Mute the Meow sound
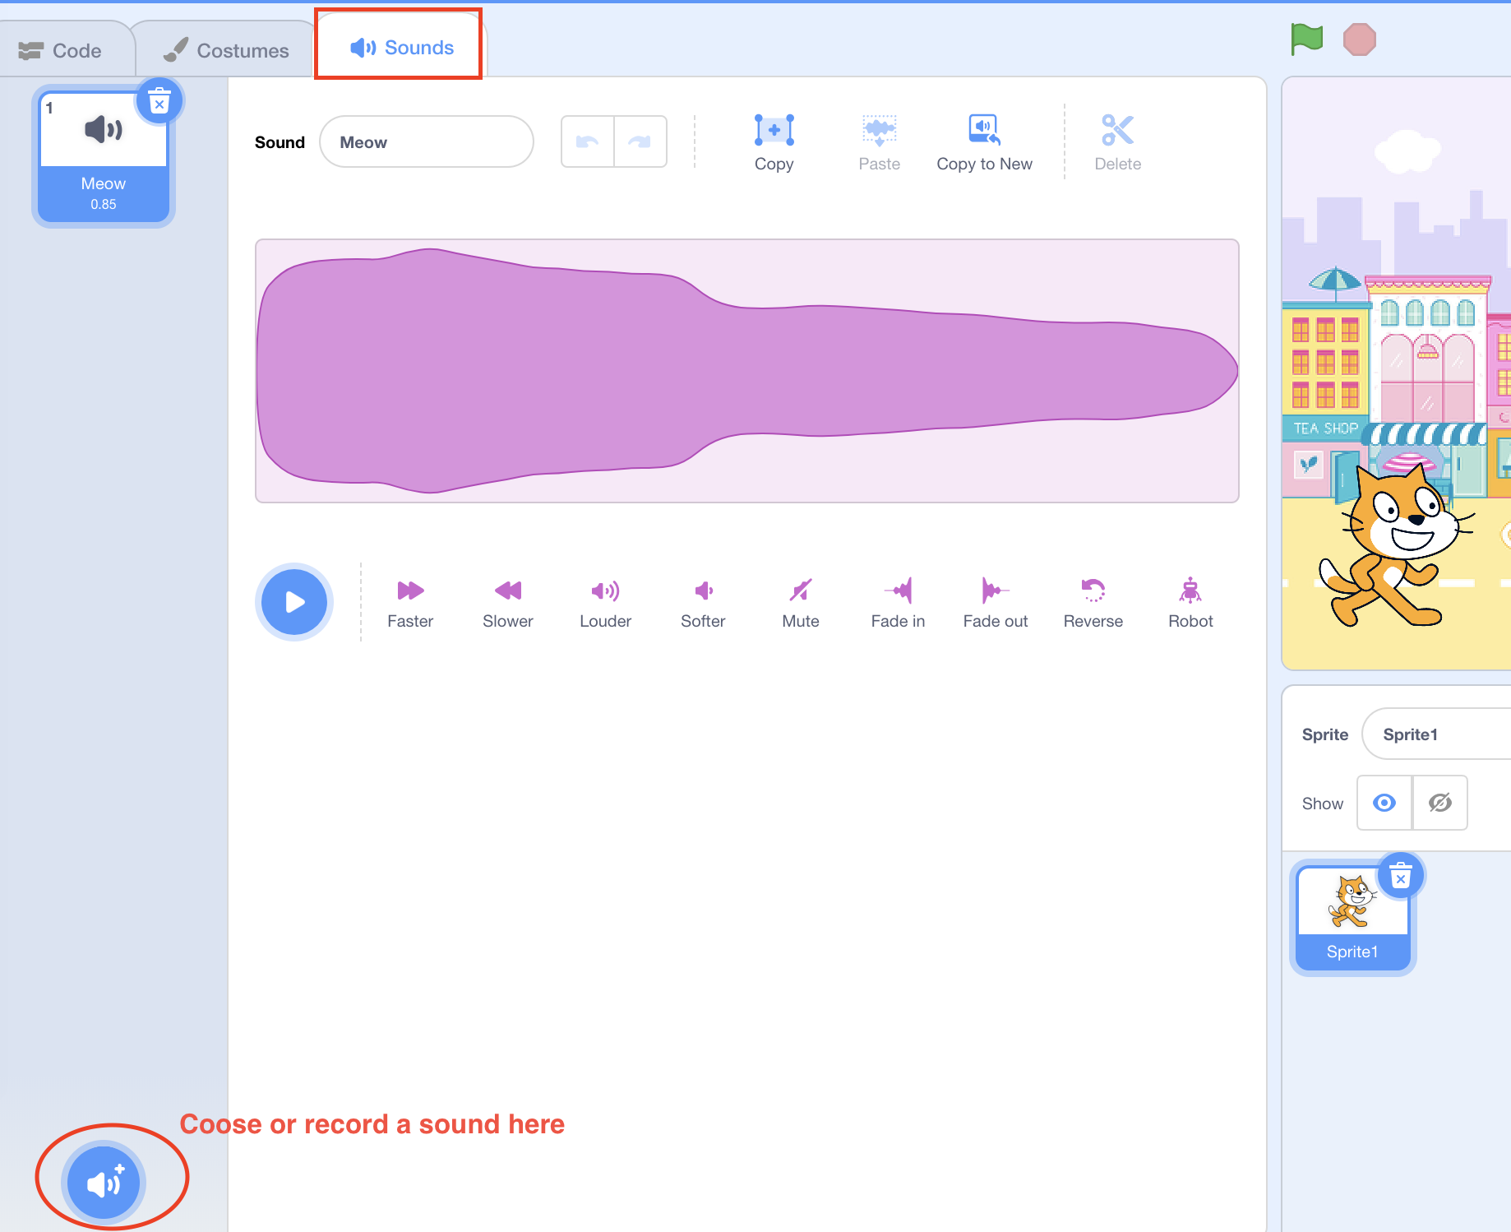1511x1232 pixels. tap(799, 601)
